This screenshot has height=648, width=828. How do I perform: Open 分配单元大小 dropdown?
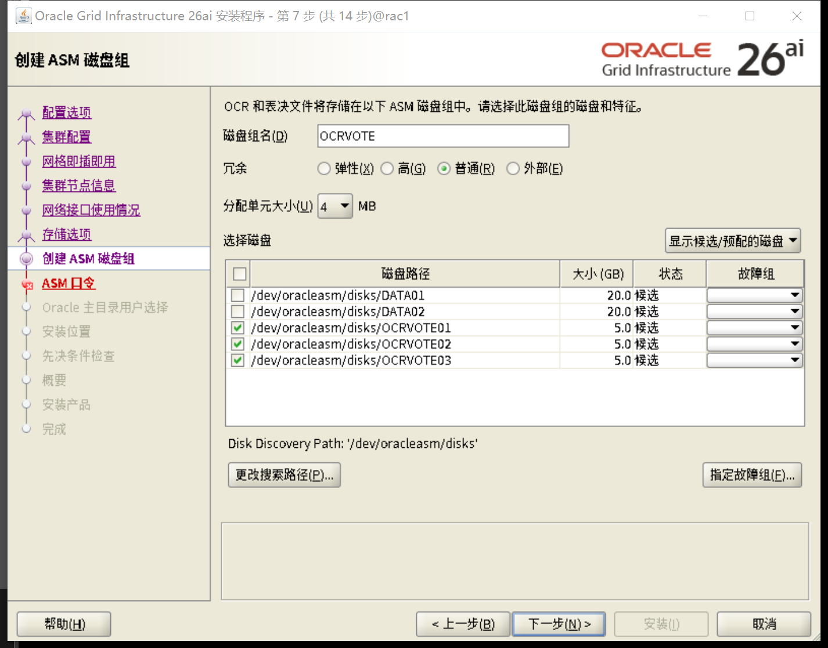point(335,207)
